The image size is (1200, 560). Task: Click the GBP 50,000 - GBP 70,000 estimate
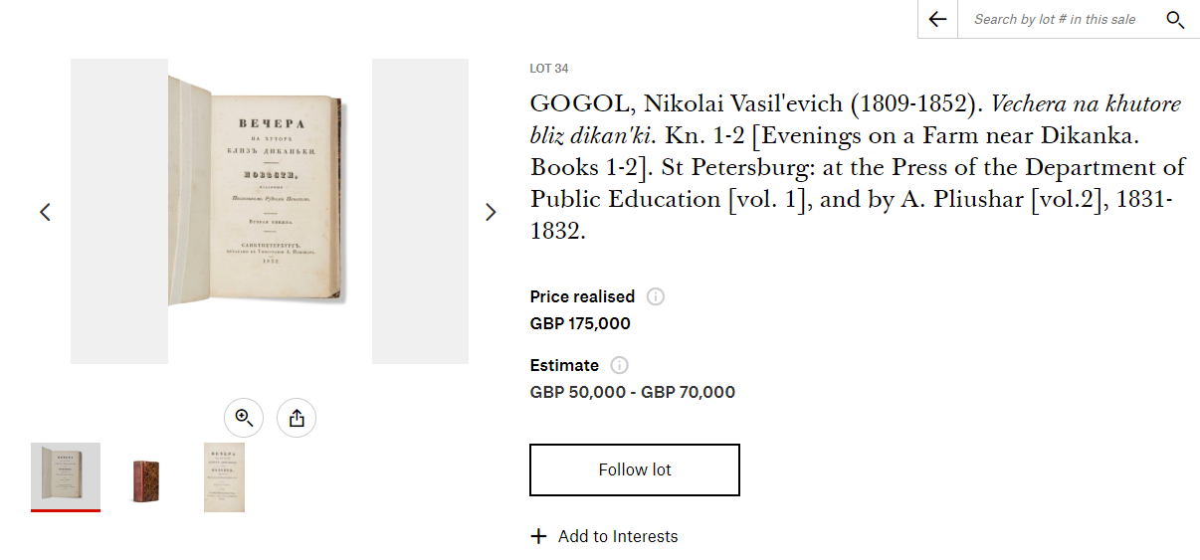pos(633,392)
